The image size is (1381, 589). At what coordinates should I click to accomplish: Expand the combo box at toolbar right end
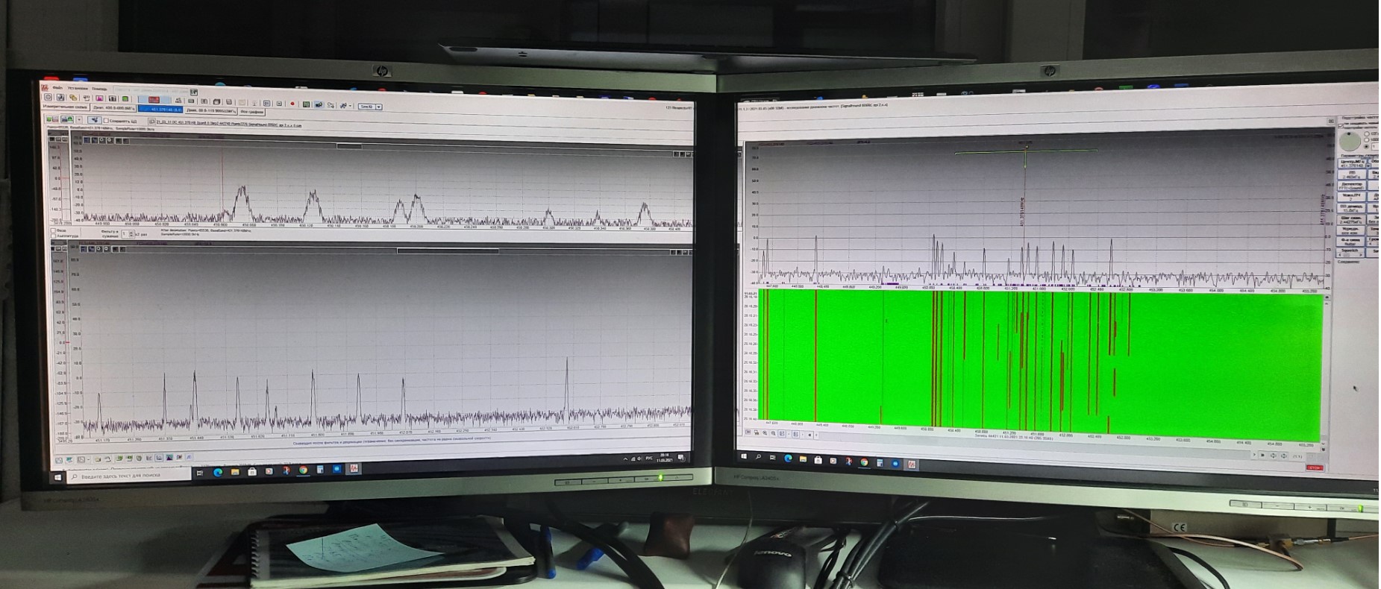pyautogui.click(x=378, y=107)
